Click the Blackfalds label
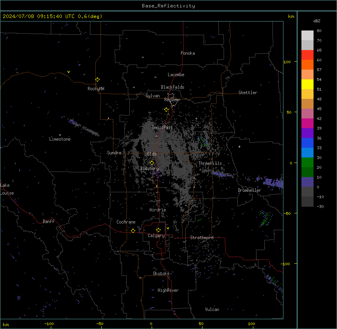 click(x=172, y=87)
